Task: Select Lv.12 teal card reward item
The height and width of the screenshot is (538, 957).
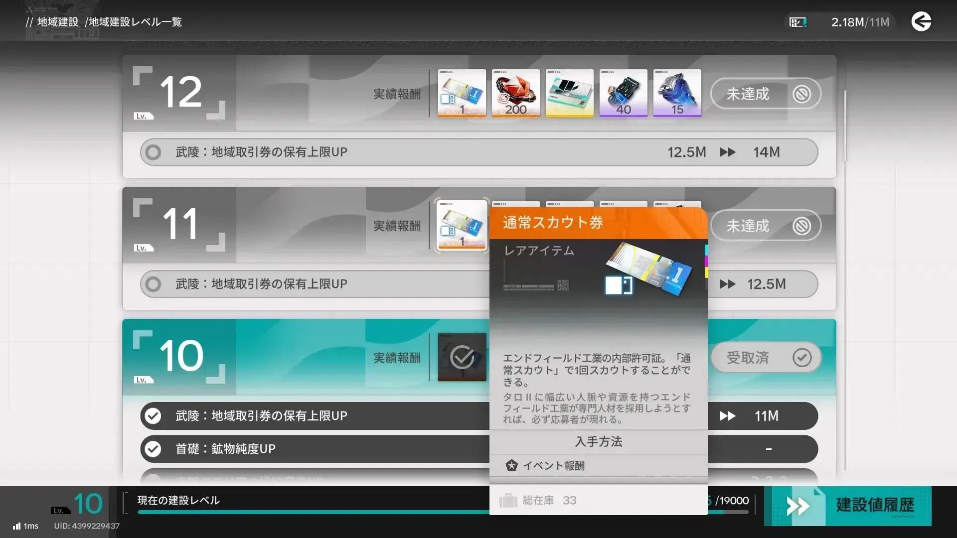Action: pos(570,93)
